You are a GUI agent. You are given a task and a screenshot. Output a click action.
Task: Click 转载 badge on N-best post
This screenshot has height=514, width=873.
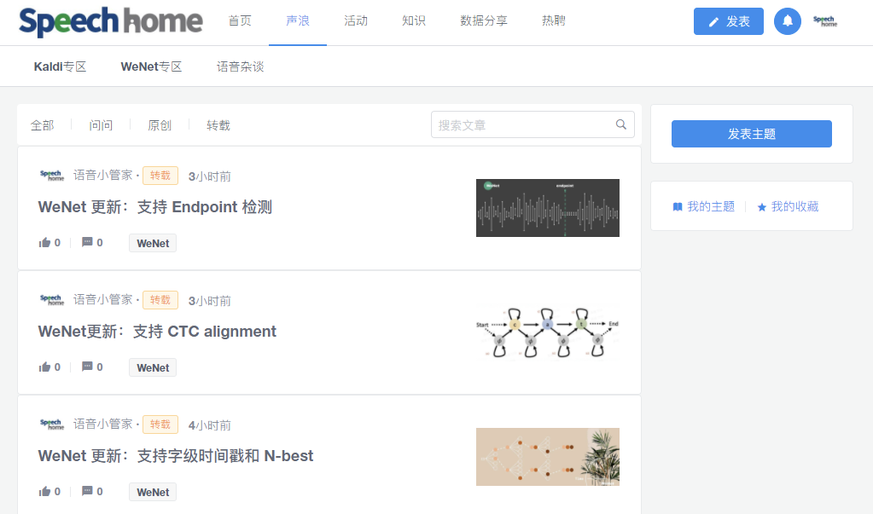tap(160, 425)
